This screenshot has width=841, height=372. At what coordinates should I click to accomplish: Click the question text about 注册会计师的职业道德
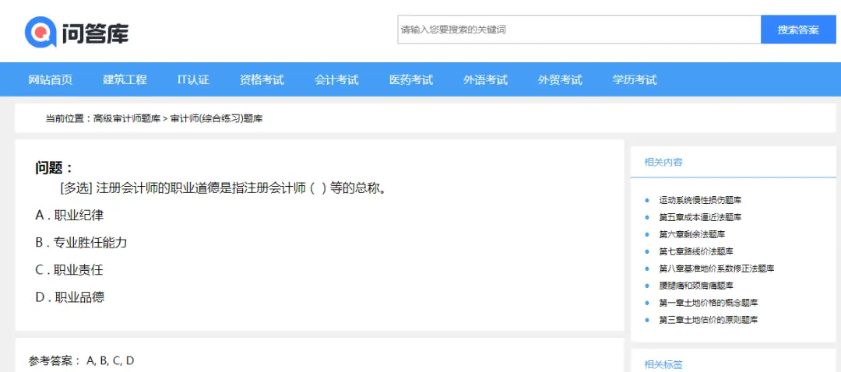[x=223, y=188]
